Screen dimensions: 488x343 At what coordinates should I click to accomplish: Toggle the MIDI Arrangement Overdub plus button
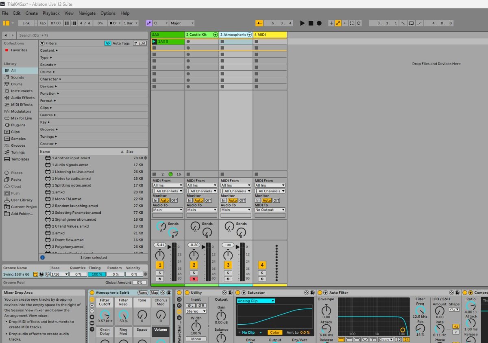[331, 23]
